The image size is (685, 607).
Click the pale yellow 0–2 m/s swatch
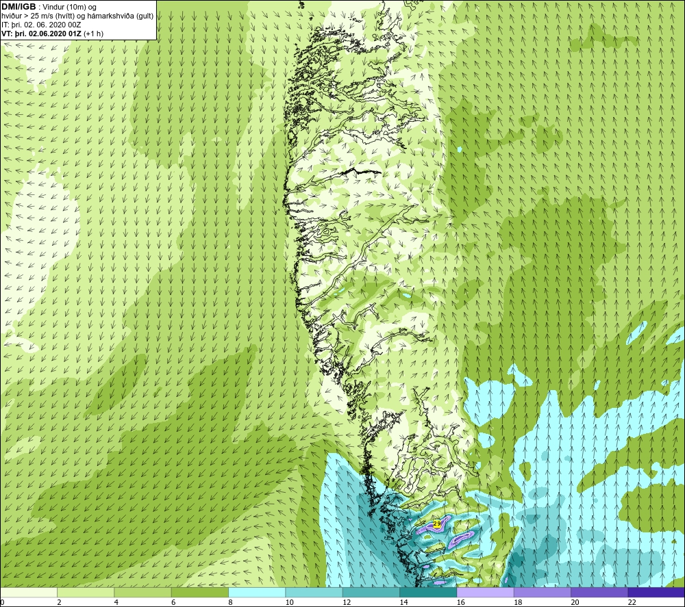[x=28, y=592]
